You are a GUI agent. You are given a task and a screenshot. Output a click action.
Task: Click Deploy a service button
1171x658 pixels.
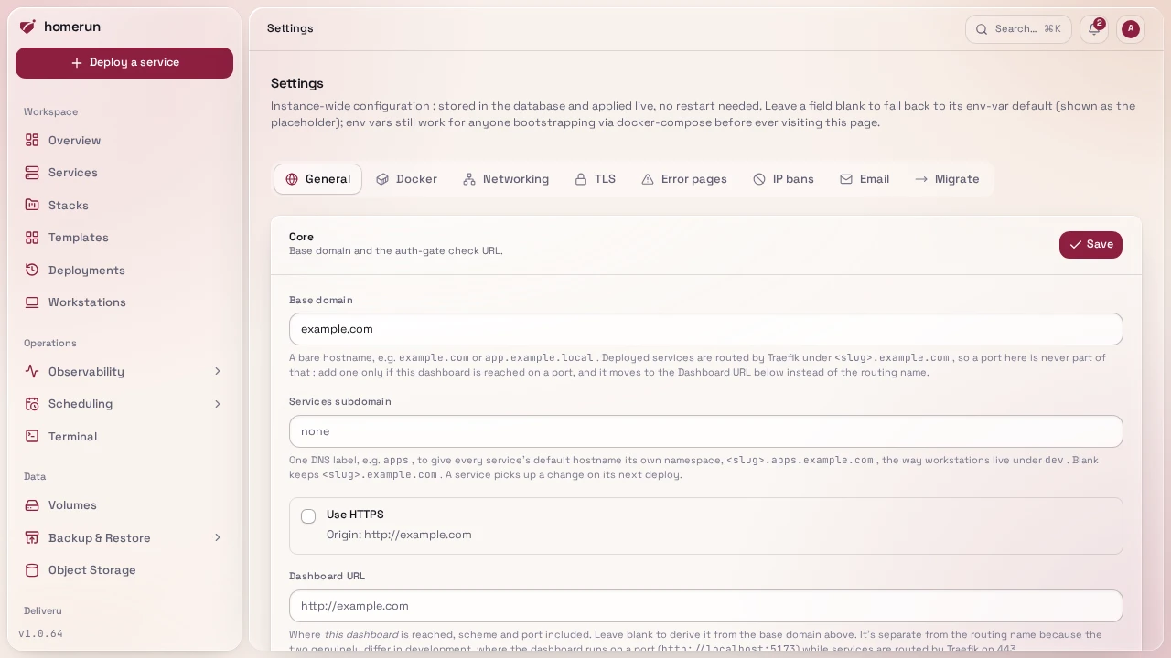tap(124, 63)
